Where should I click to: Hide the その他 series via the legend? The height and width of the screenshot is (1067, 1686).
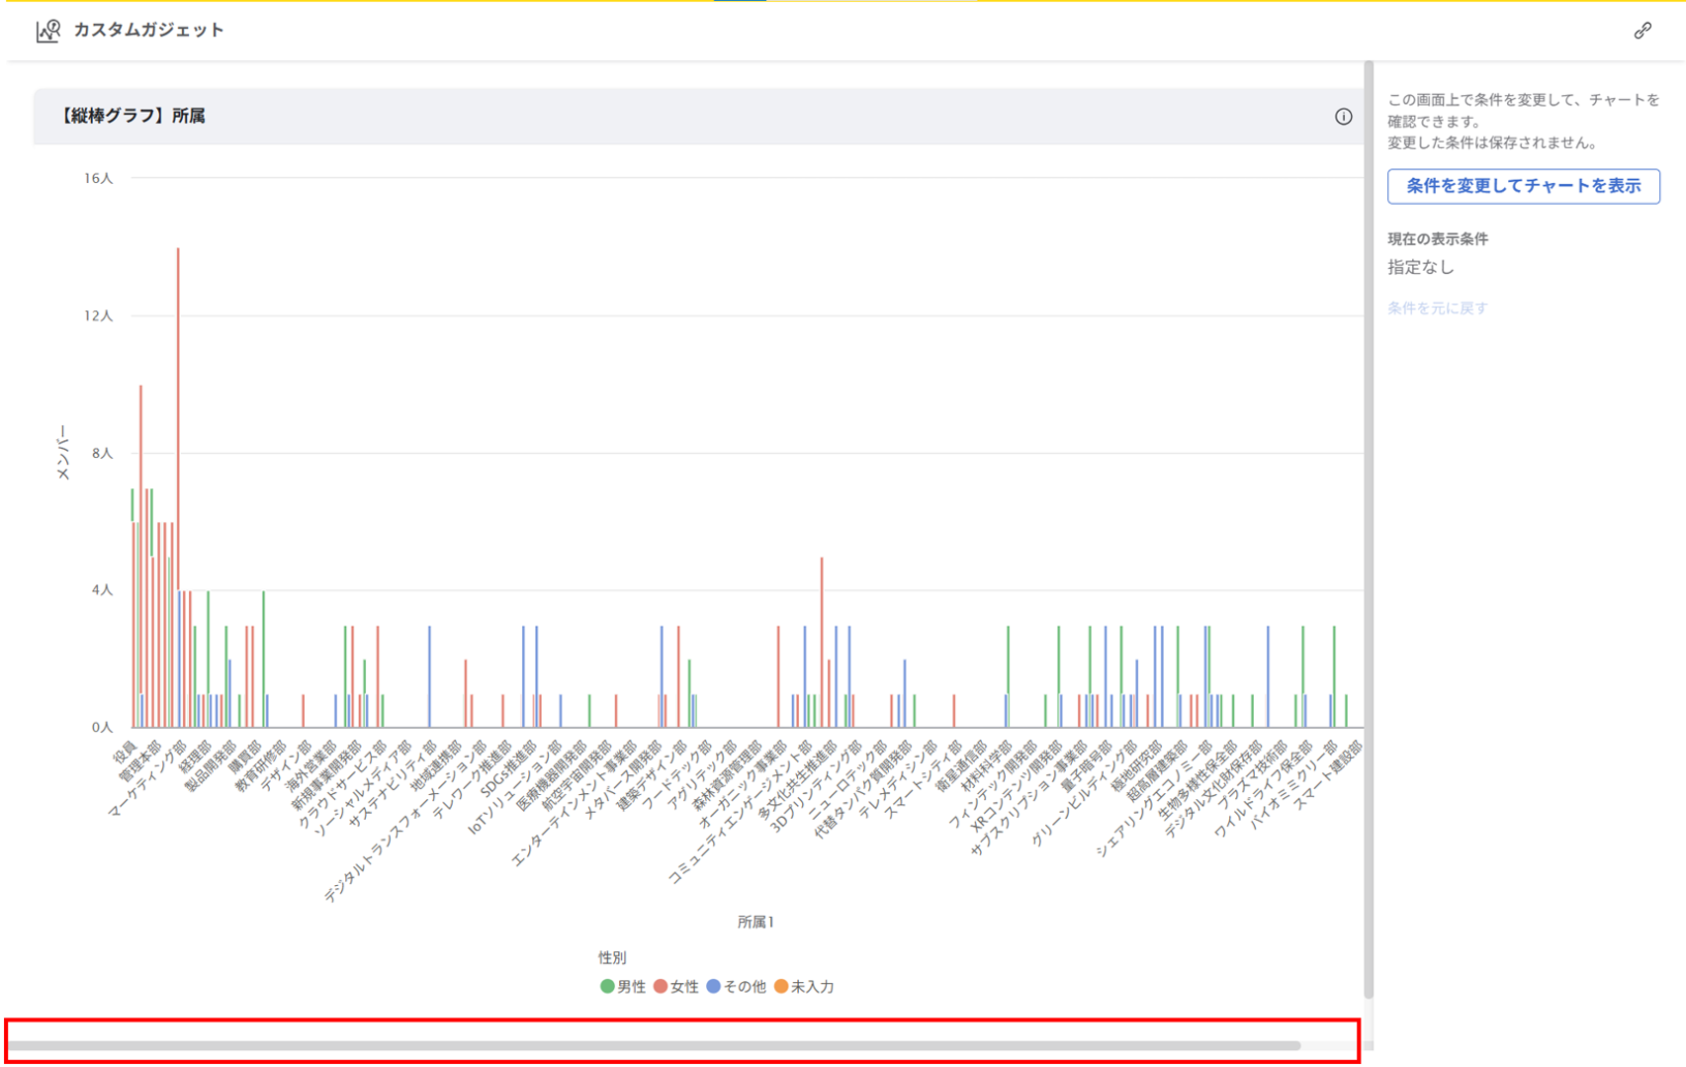(x=736, y=986)
